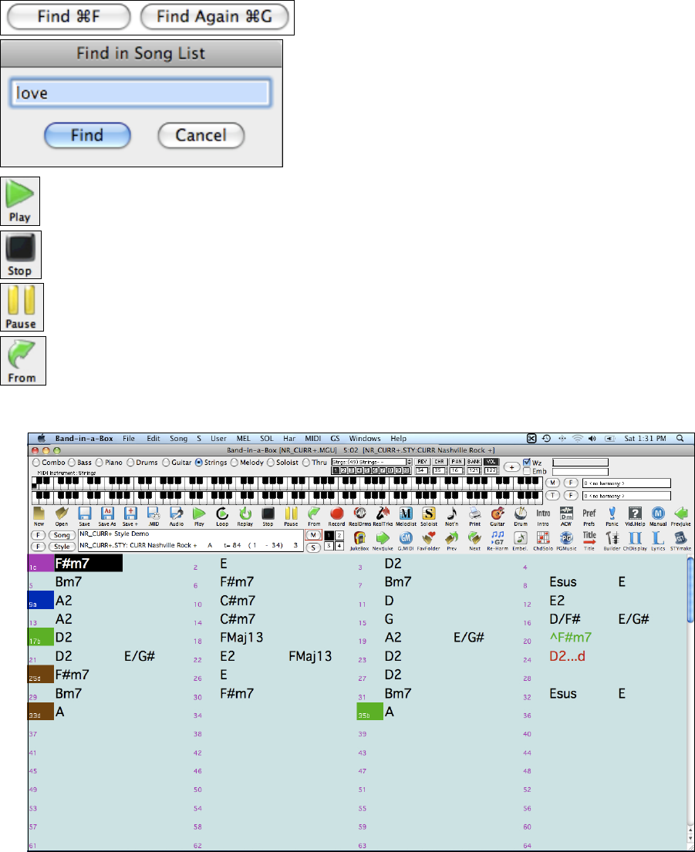
Task: Open the Strings instrument patch dropdown
Action: pyautogui.click(x=367, y=461)
